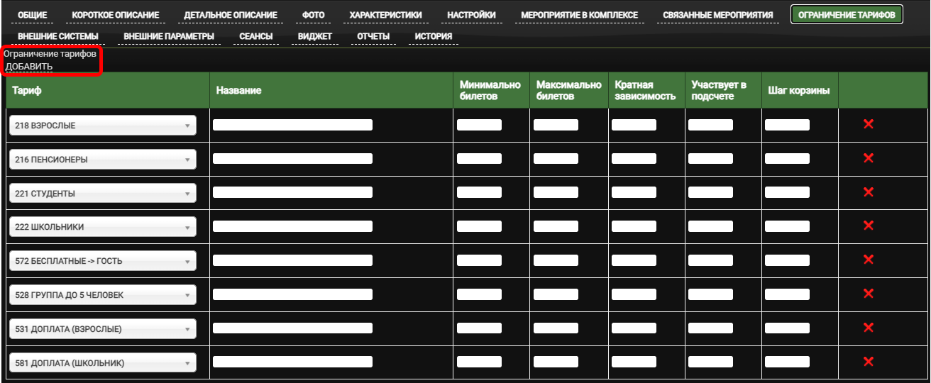Delete the 218 ВЗРОСЛЫЕ tariff row
This screenshot has width=931, height=383.
point(867,125)
